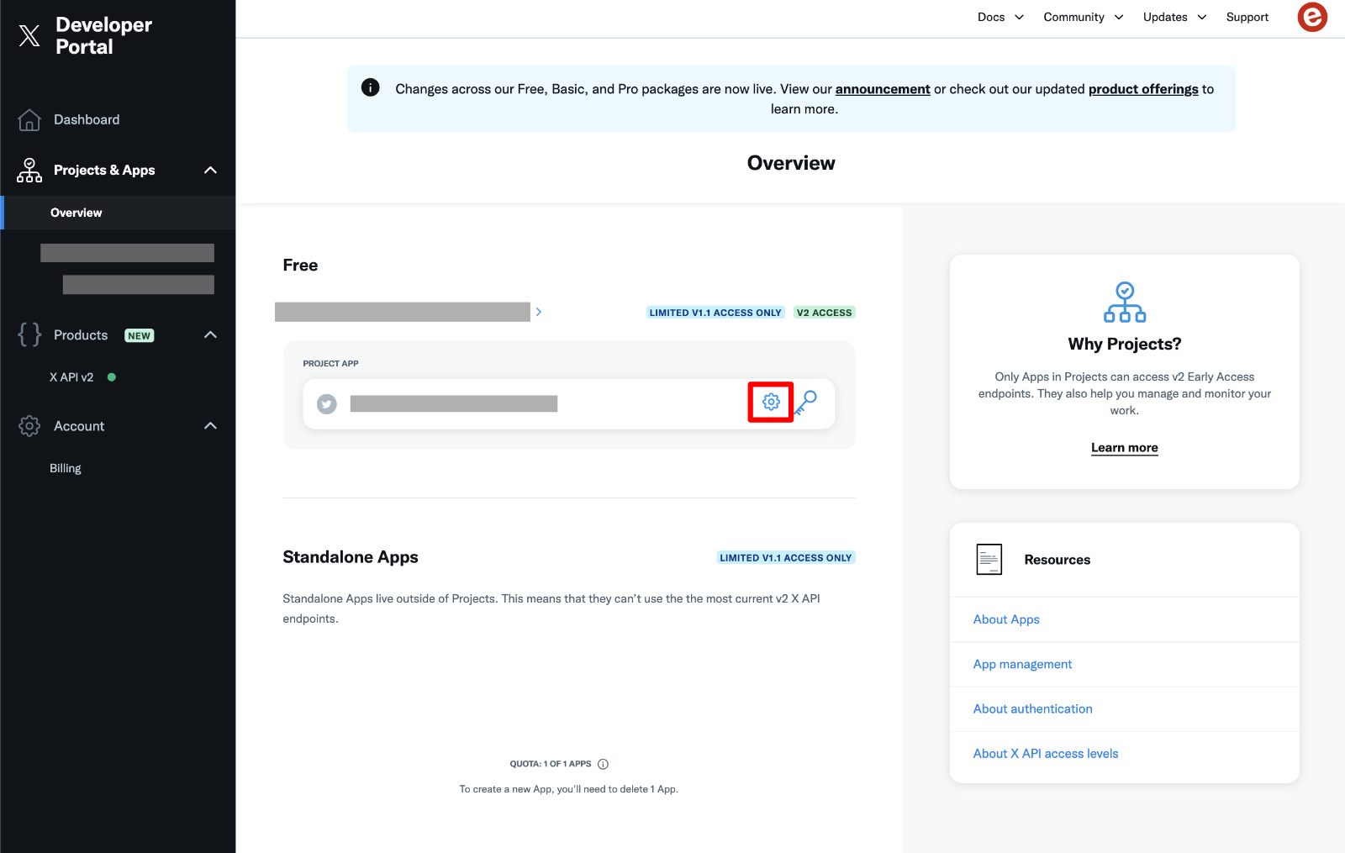This screenshot has width=1345, height=853.
Task: Click the Developer Portal title text
Action: coord(104,35)
